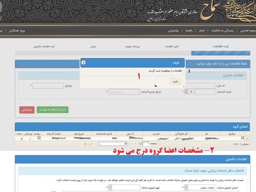Click the کد ملی input field
Screen dimensions: 256x192
tap(201, 86)
